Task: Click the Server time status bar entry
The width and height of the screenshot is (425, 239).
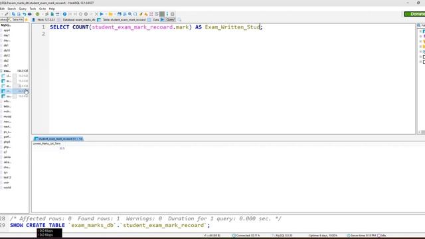Action: (361, 236)
